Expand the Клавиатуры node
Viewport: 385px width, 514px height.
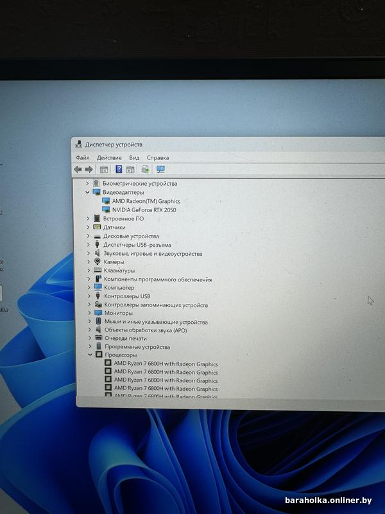tap(89, 270)
